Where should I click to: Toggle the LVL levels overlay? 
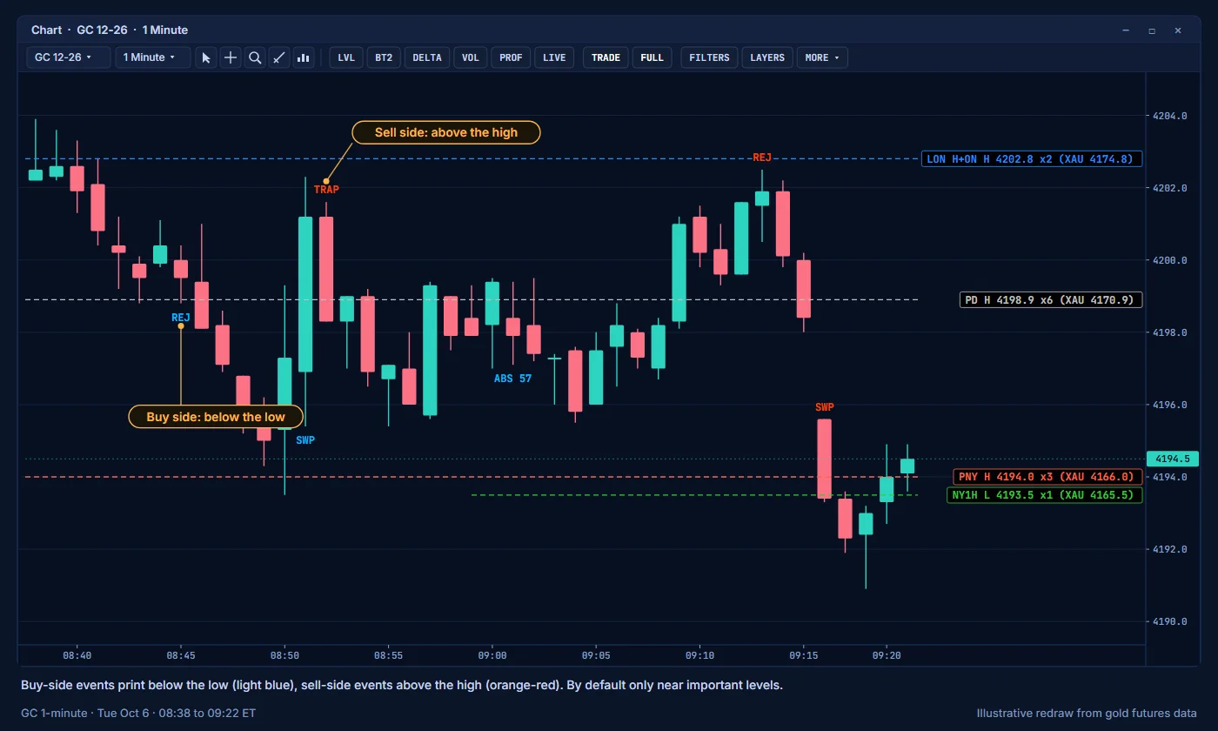click(x=346, y=57)
